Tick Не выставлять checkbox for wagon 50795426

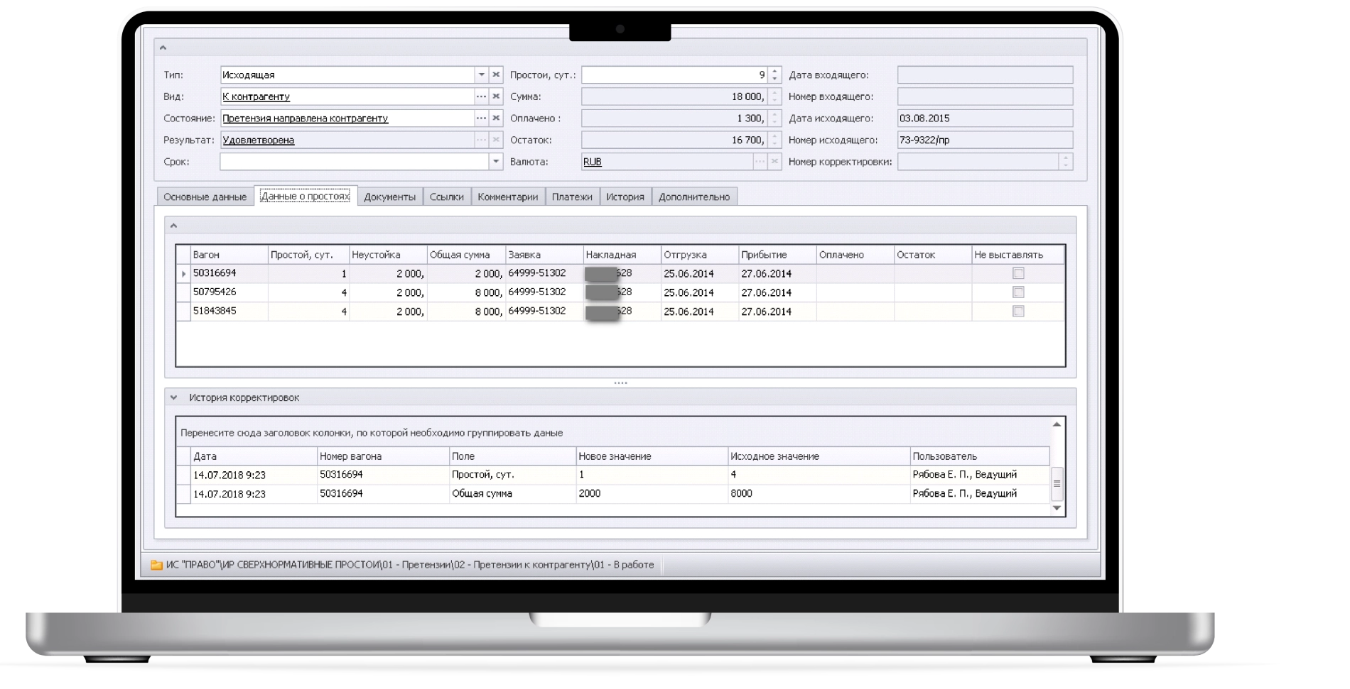pos(1018,292)
